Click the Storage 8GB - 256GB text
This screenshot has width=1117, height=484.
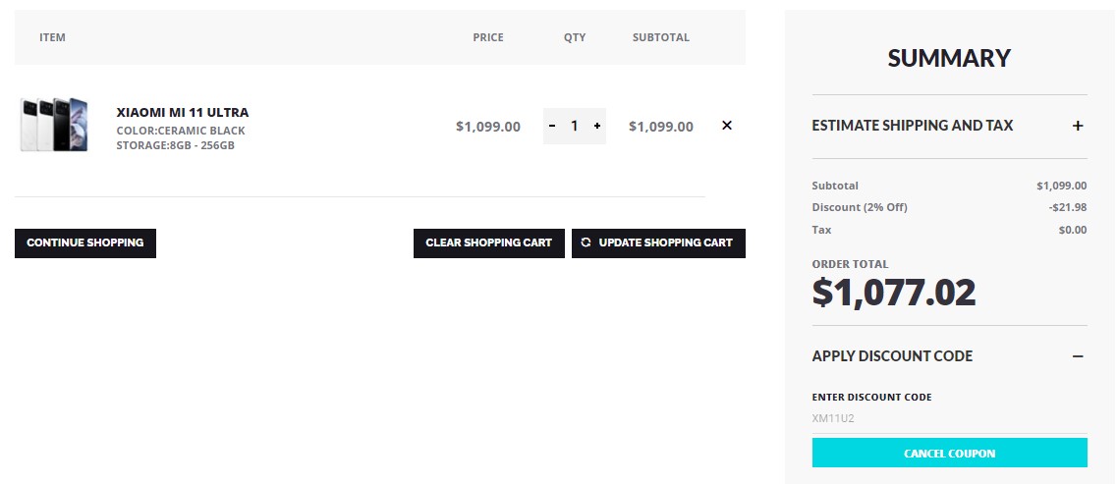175,145
